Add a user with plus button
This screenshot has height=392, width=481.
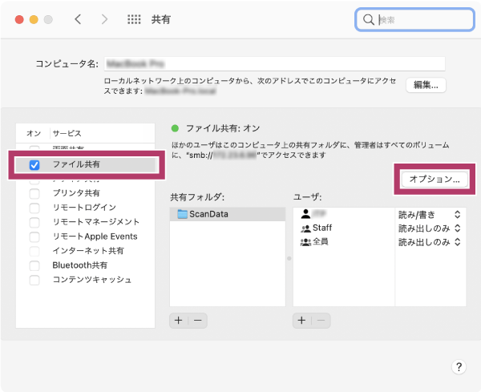pos(302,321)
